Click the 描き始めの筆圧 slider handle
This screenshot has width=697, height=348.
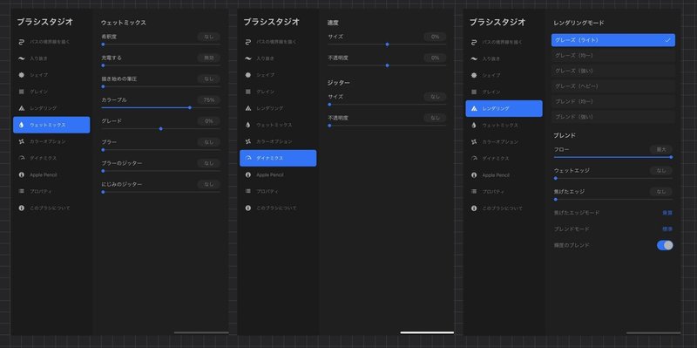(x=103, y=86)
